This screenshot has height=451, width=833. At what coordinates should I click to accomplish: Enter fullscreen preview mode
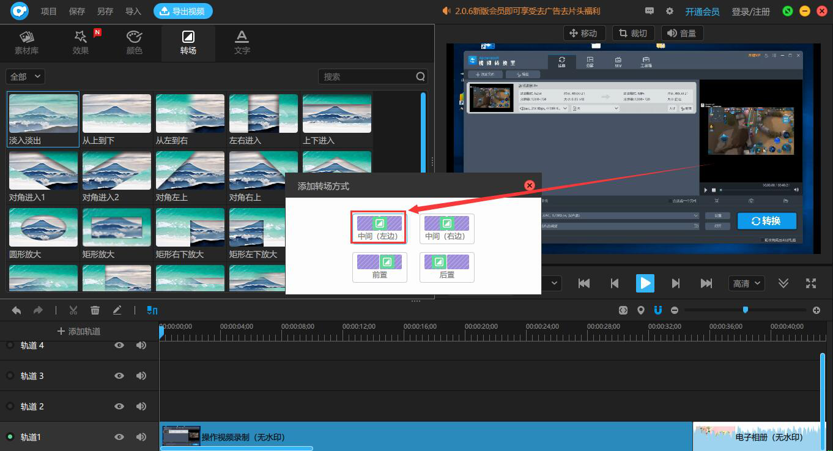811,283
